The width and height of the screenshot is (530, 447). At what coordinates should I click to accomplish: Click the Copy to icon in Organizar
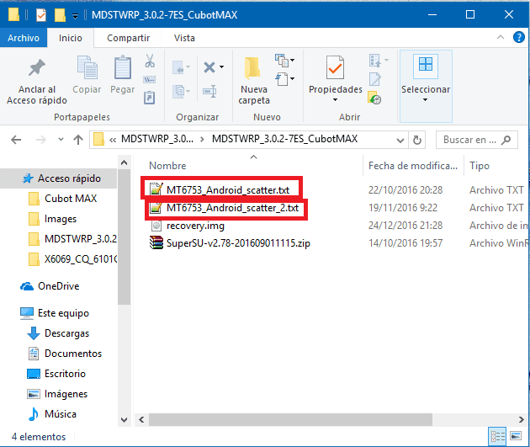[x=178, y=91]
